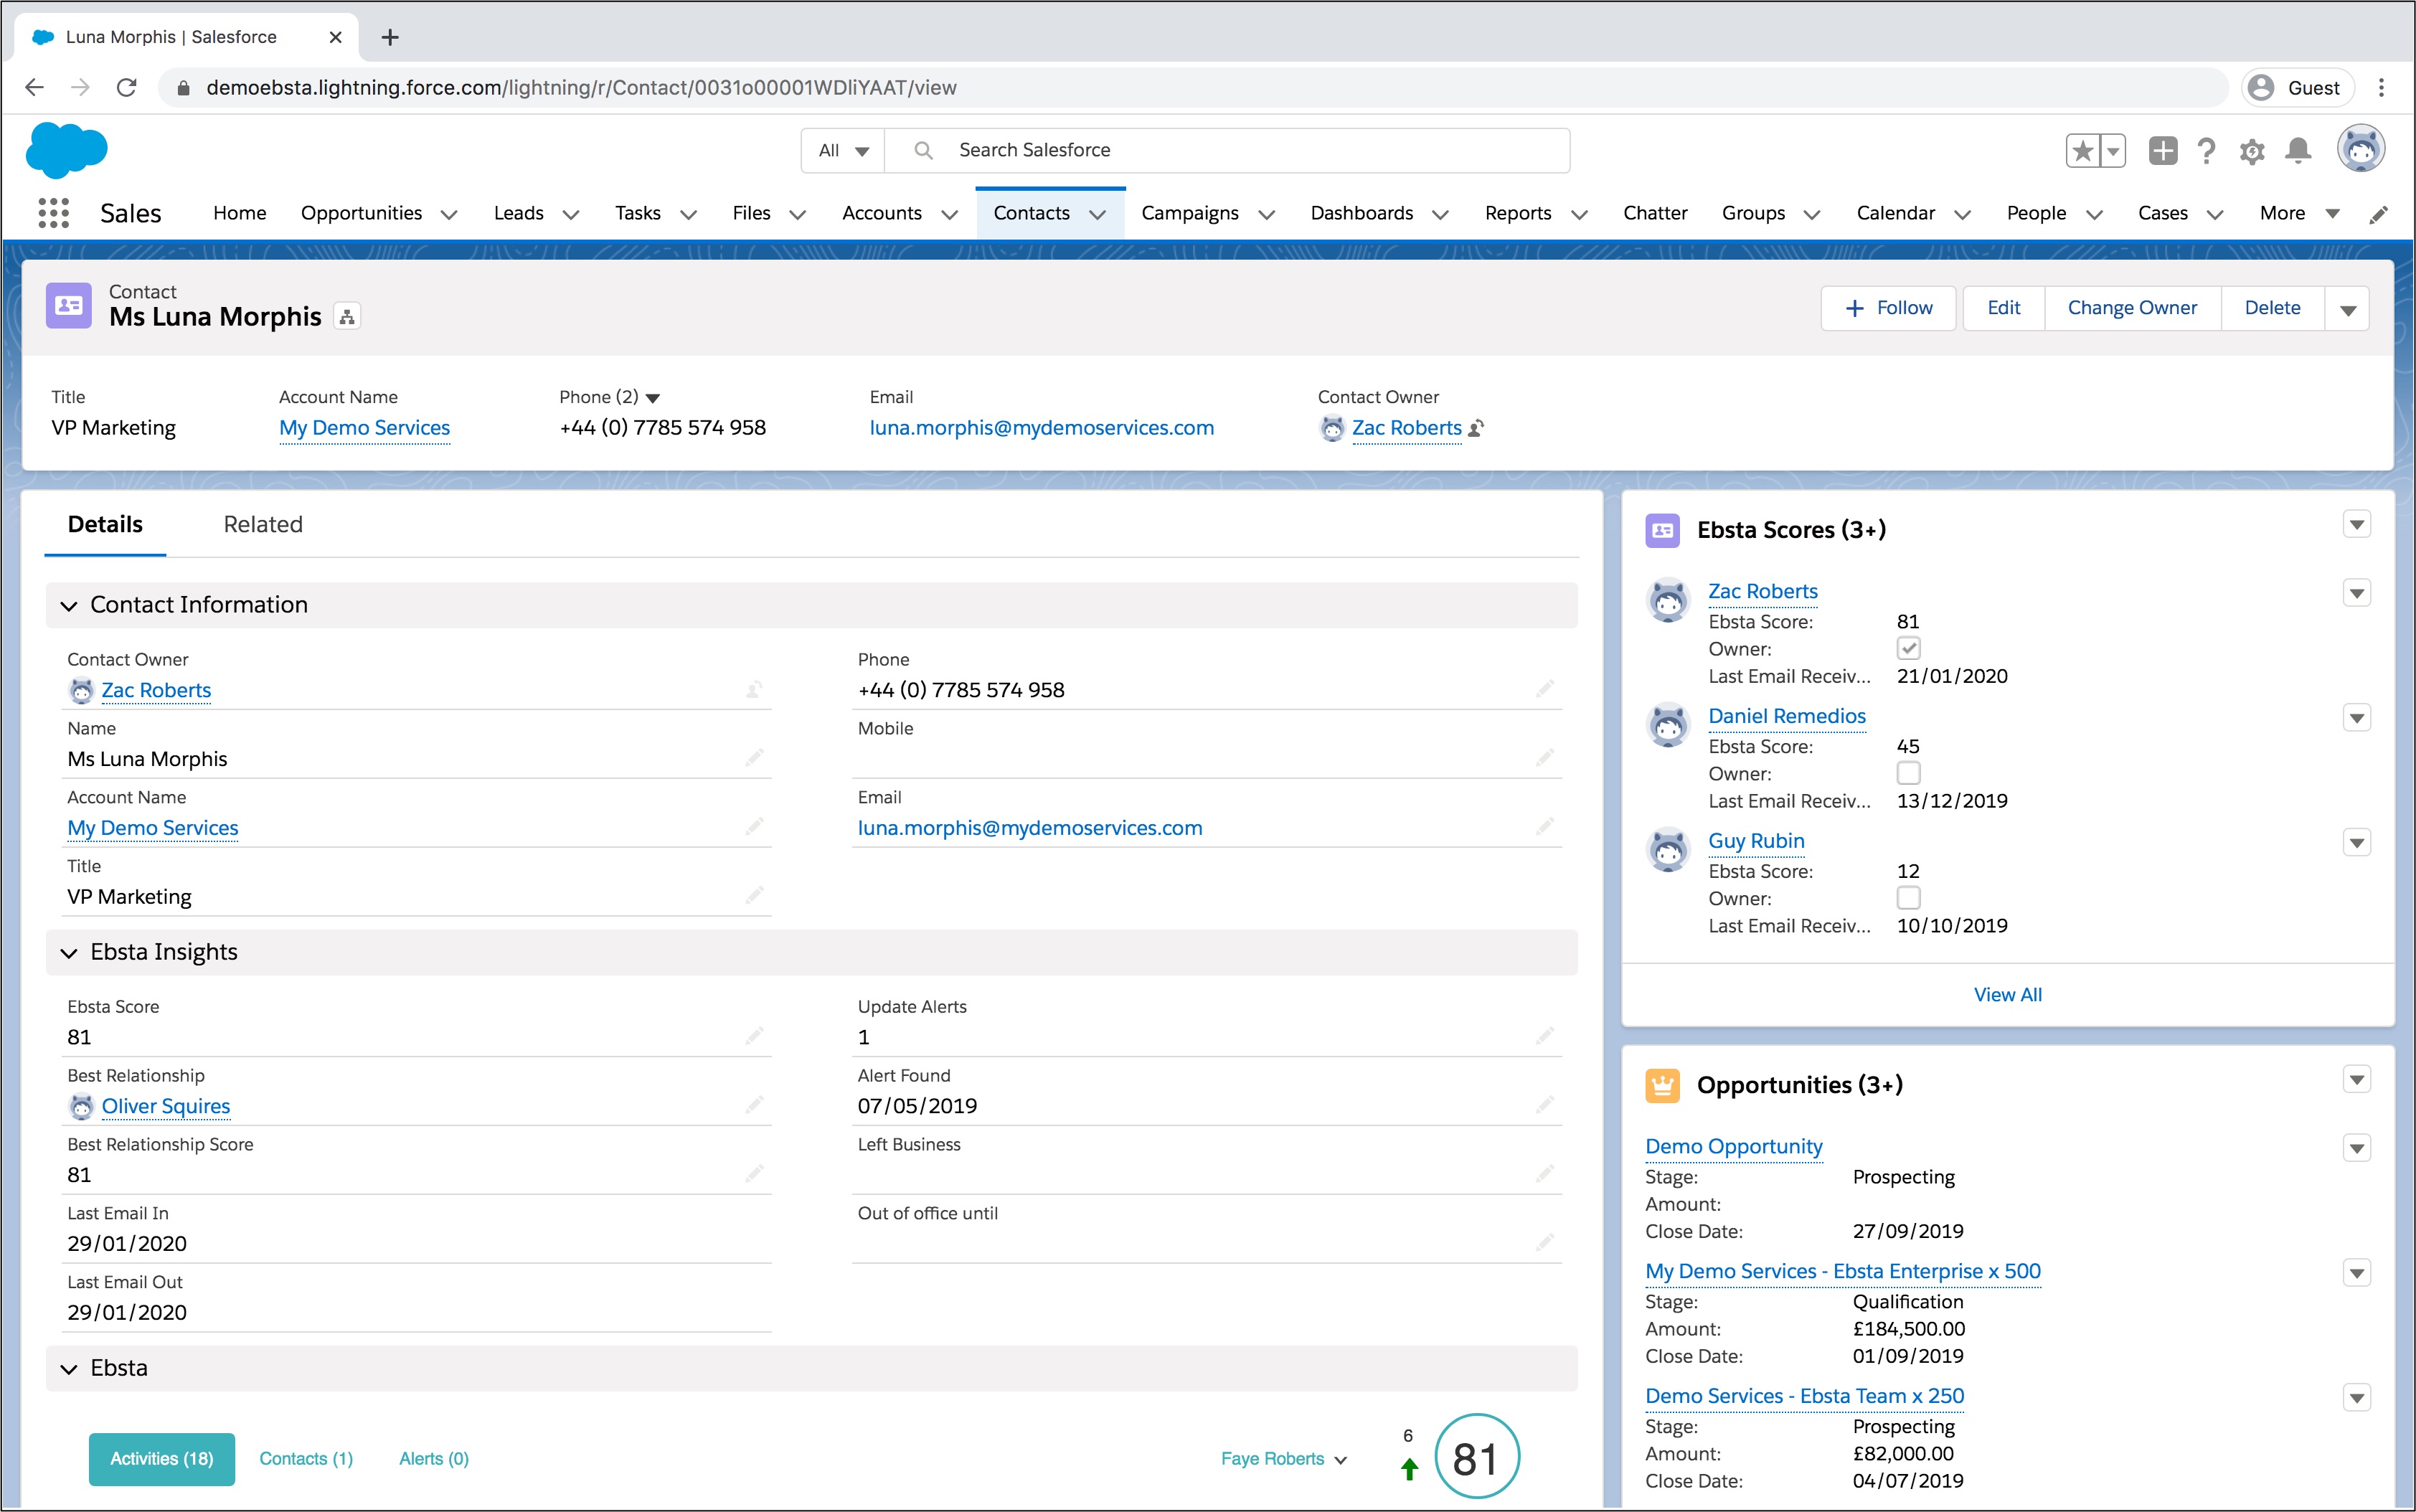Open the App Launcher grid icon

pos(53,213)
